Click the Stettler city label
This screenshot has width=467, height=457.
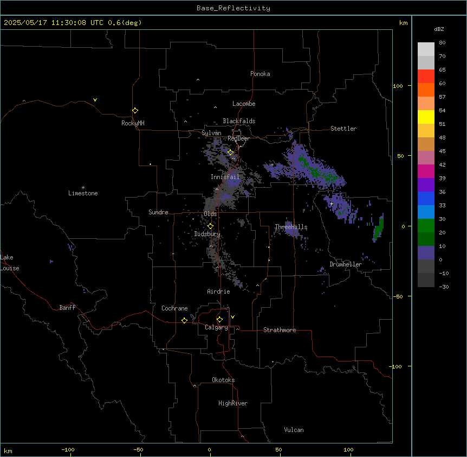pos(343,129)
